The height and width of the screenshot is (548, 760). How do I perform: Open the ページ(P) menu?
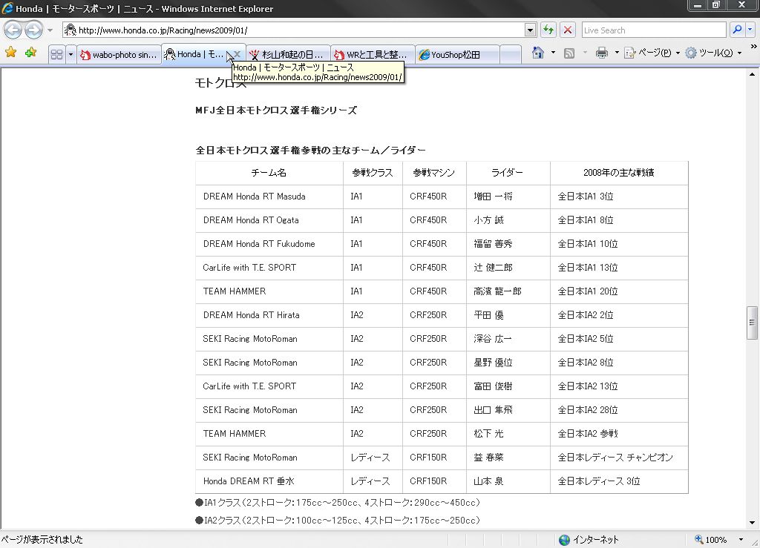click(652, 53)
